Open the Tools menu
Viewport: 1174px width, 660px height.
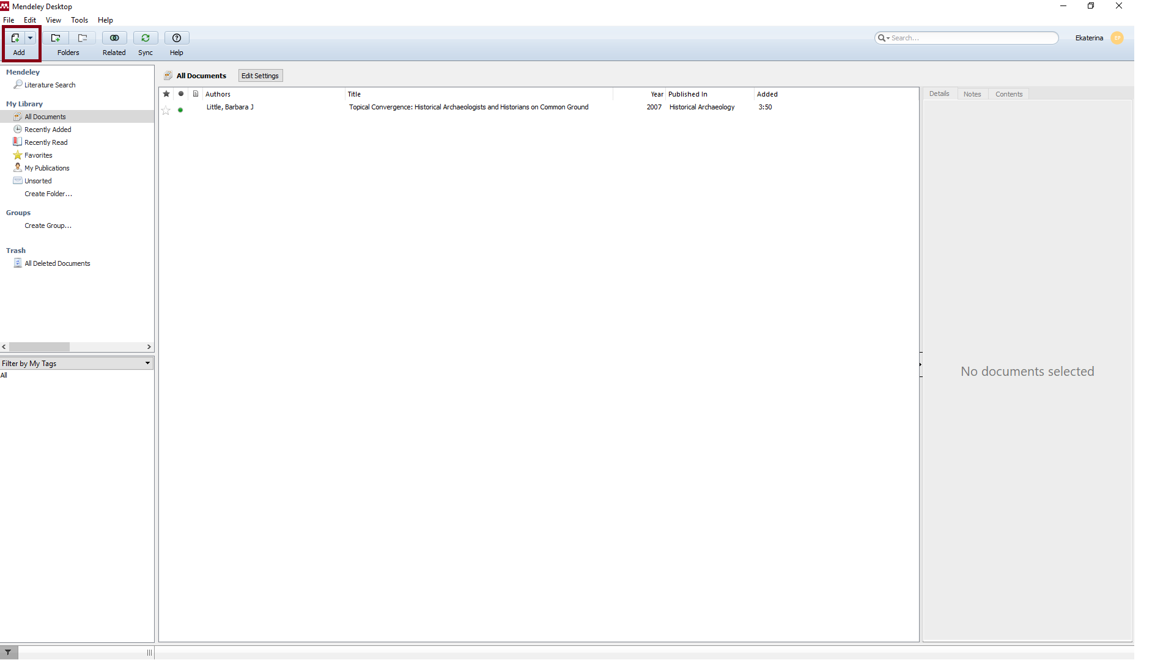coord(79,20)
